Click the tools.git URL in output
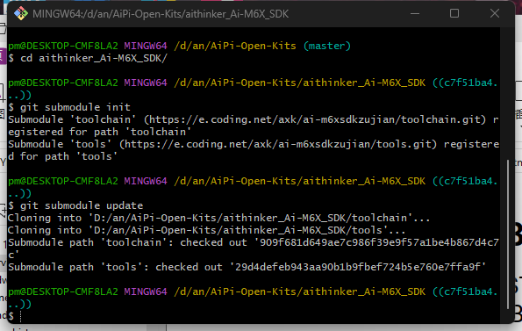Screen dimensions: 522x331 [x=278, y=144]
